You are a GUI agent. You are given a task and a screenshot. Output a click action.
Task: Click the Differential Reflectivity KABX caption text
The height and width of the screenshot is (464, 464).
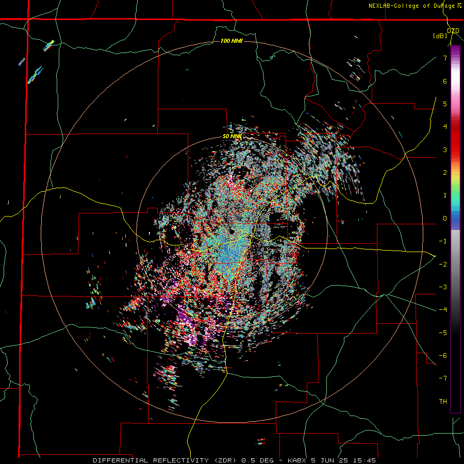tap(235, 460)
